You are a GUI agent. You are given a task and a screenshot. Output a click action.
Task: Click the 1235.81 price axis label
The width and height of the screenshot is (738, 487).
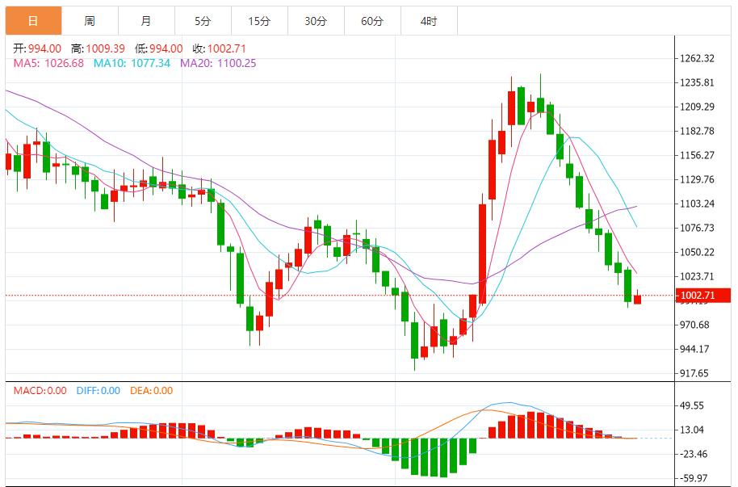(x=697, y=82)
